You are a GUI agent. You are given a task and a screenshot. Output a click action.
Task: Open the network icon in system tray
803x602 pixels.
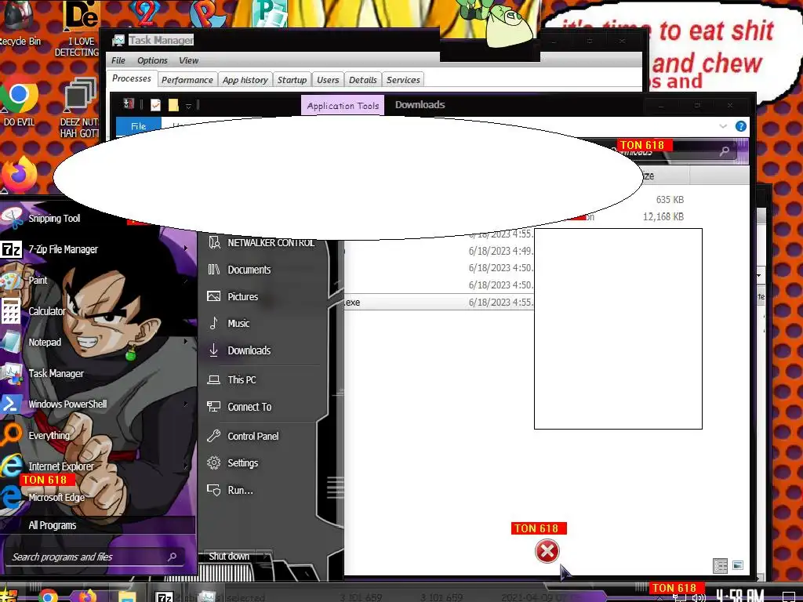pyautogui.click(x=679, y=597)
